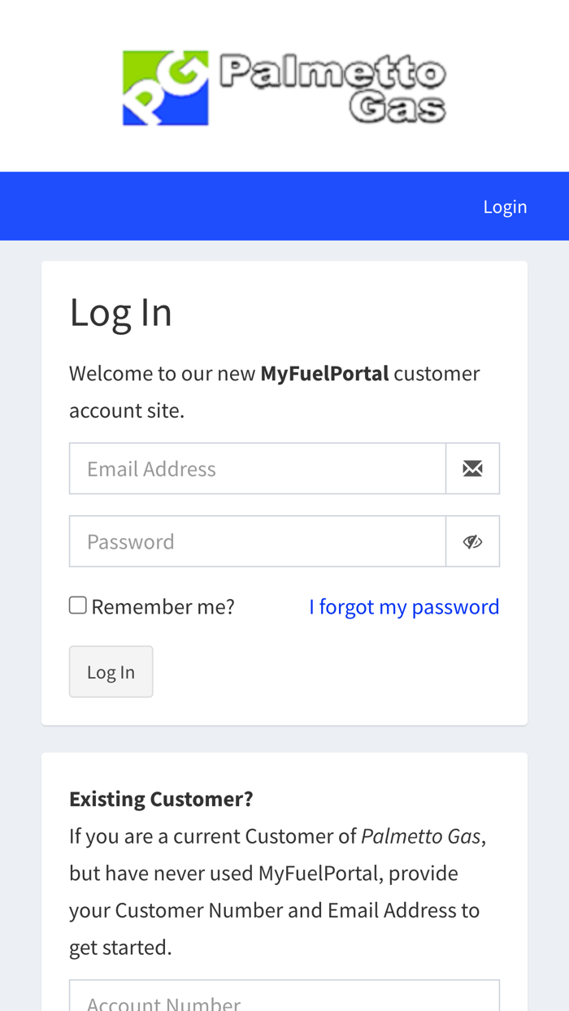Click the bold MyFuelPortal text
569x1011 pixels.
coord(324,373)
